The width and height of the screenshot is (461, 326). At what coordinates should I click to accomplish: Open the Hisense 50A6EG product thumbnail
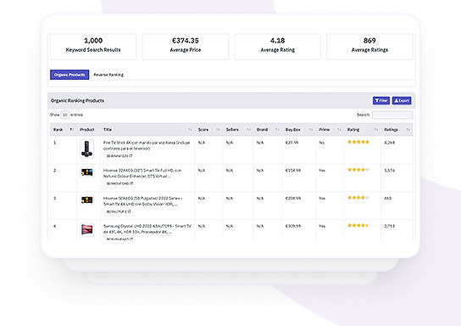(x=86, y=200)
